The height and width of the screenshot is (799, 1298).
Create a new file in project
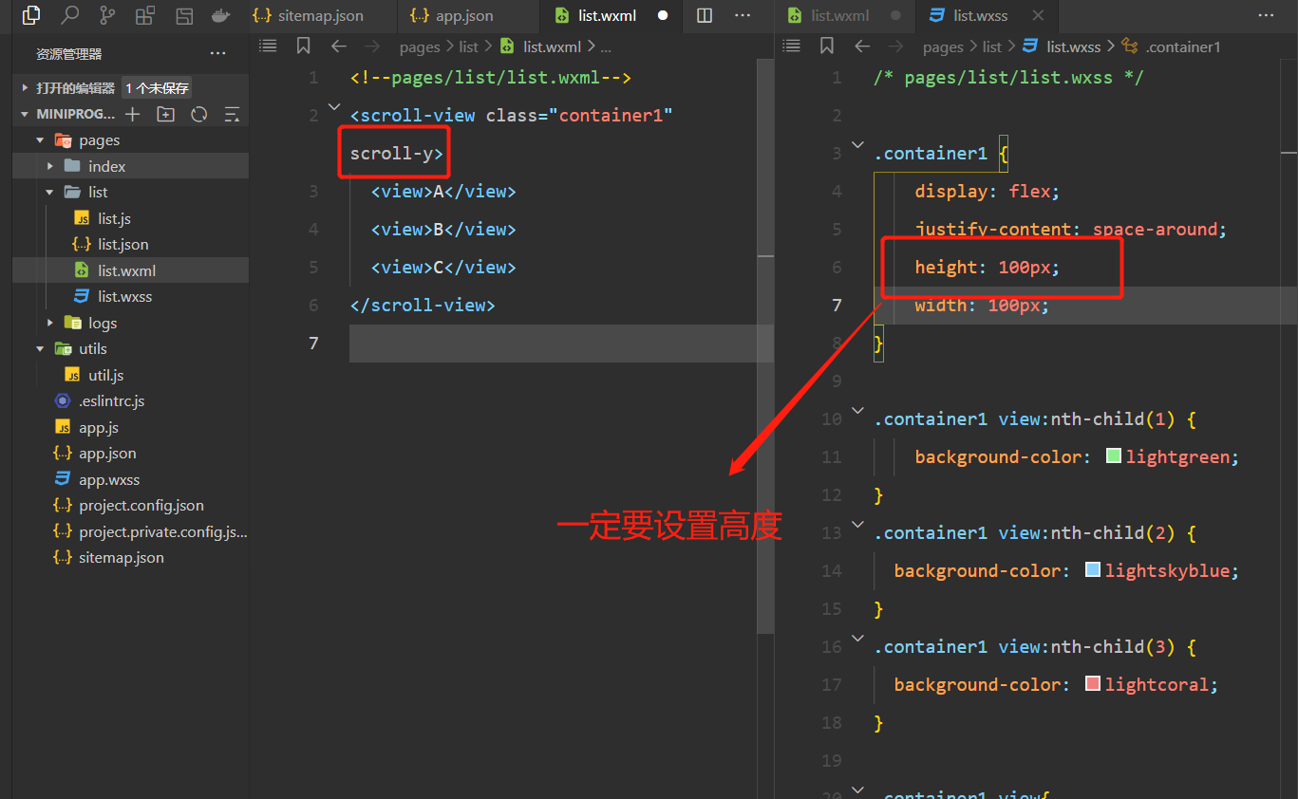133,114
